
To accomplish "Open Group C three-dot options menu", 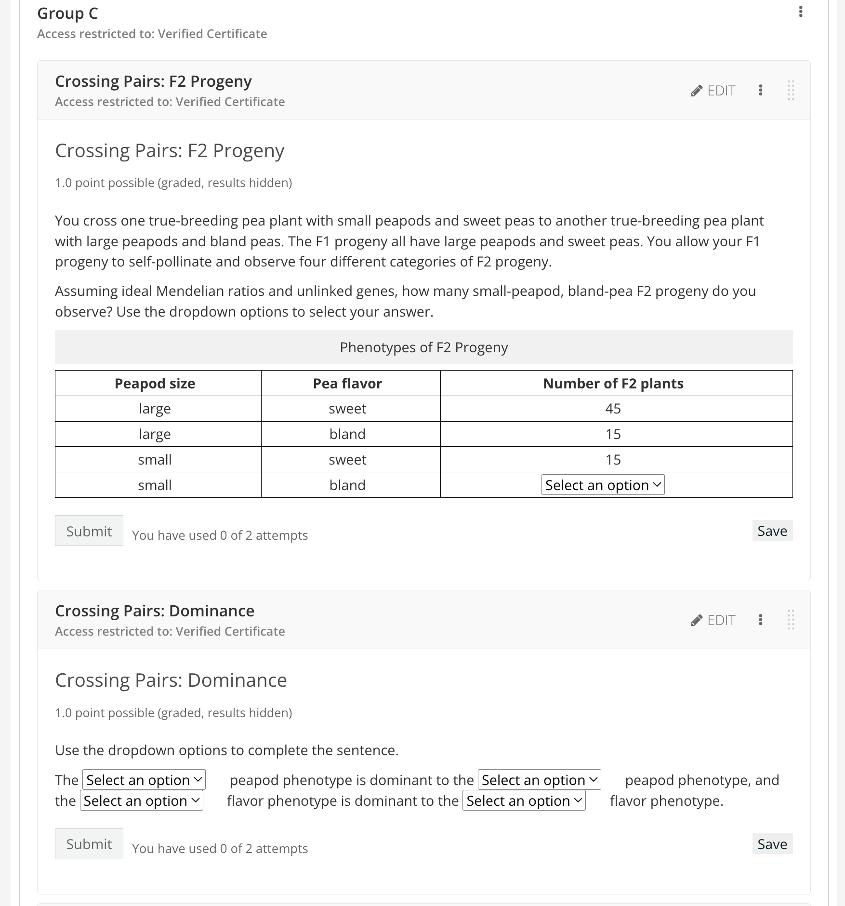I will coord(801,12).
